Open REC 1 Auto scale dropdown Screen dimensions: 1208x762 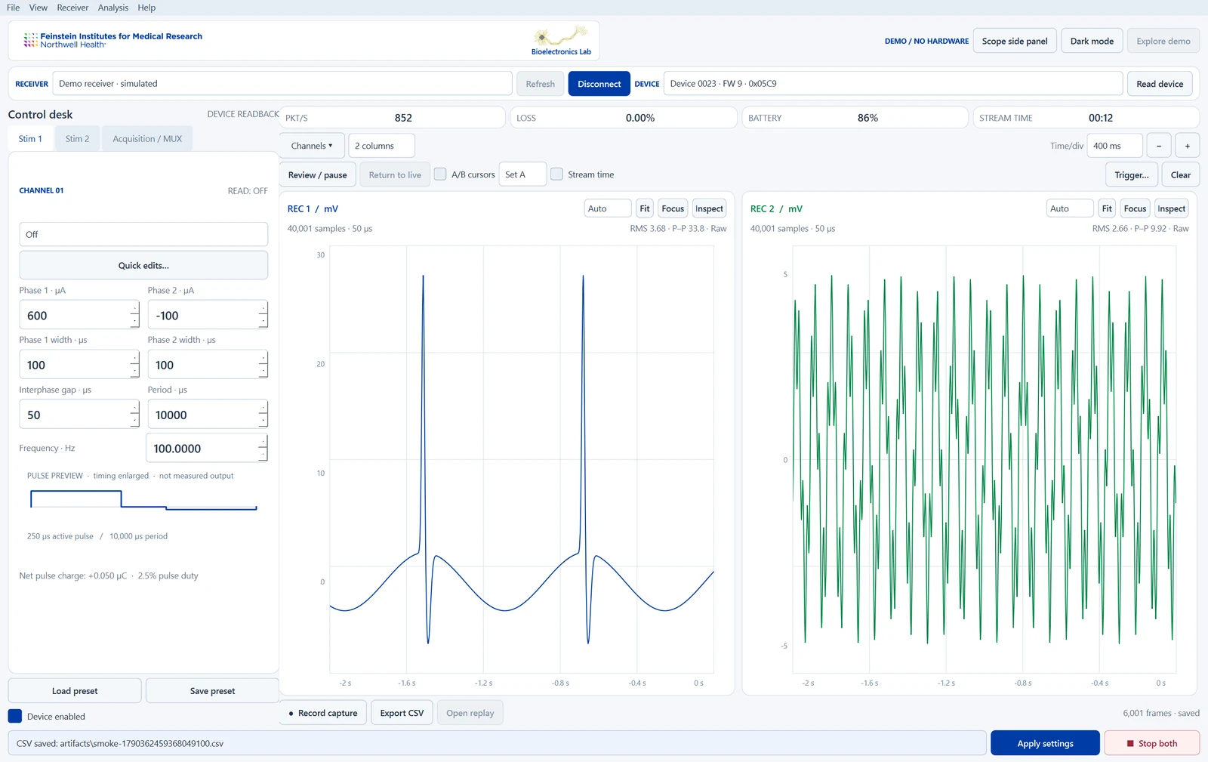click(x=608, y=208)
